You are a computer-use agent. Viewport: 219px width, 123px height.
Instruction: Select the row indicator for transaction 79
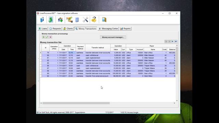click(x=41, y=53)
